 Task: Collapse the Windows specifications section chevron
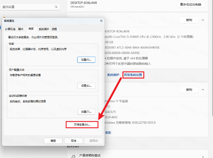point(203,90)
